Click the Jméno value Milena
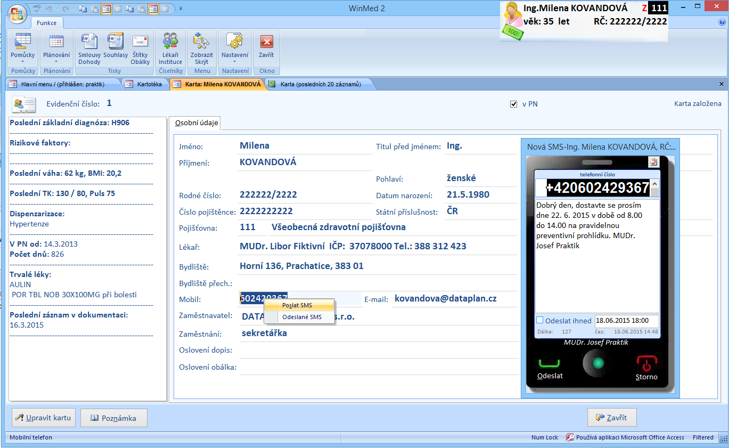Image resolution: width=729 pixels, height=448 pixels. [255, 145]
